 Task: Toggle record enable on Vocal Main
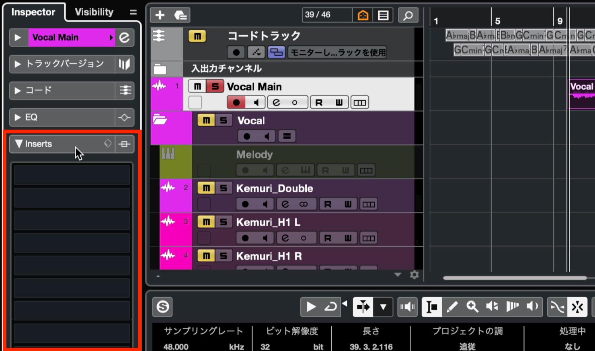point(236,102)
